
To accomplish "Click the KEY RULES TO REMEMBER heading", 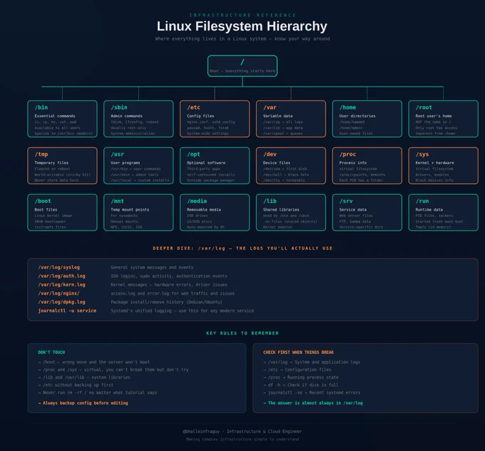I will coord(242,333).
